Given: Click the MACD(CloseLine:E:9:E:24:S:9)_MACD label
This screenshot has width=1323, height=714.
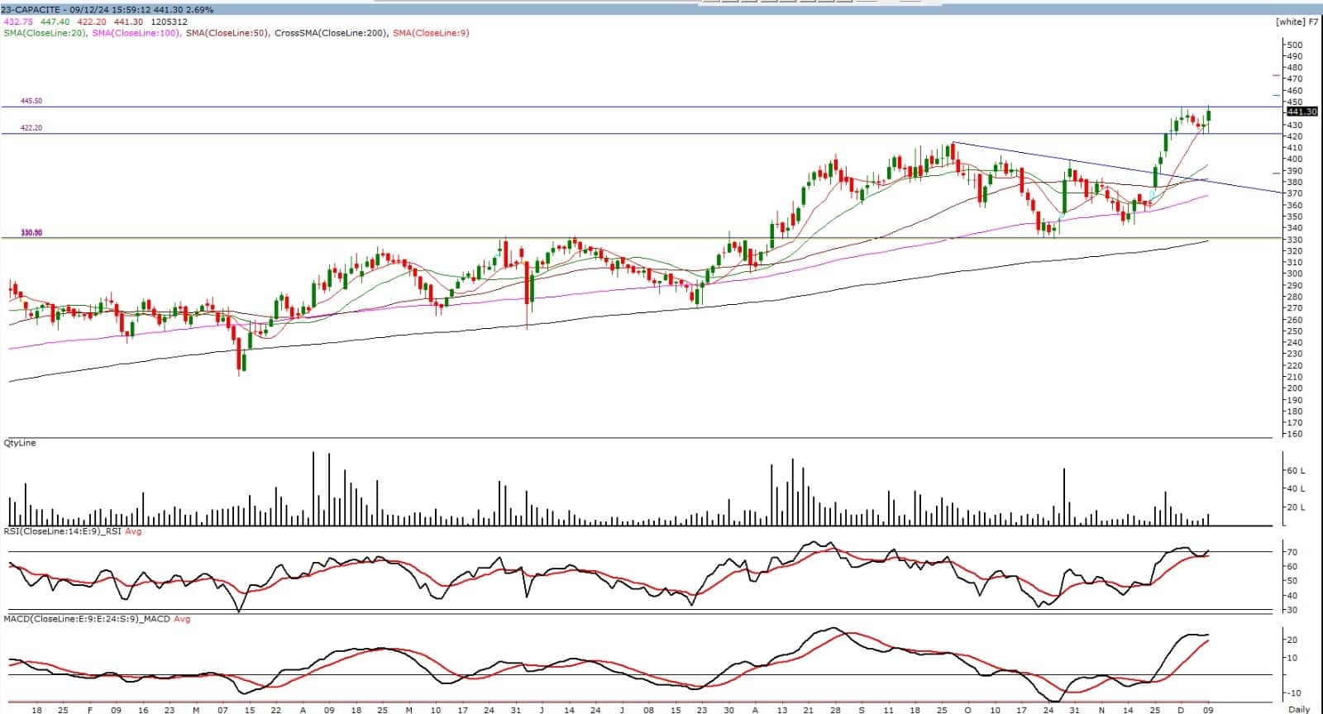Looking at the screenshot, I should click(87, 618).
